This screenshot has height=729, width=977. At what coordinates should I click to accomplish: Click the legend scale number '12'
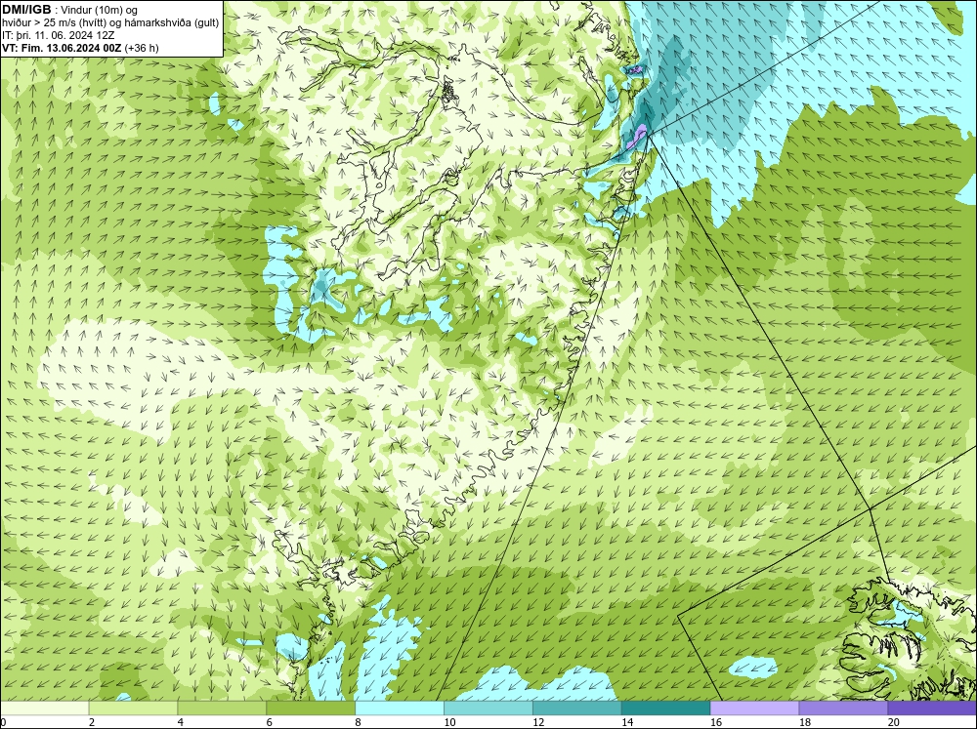[x=538, y=722]
